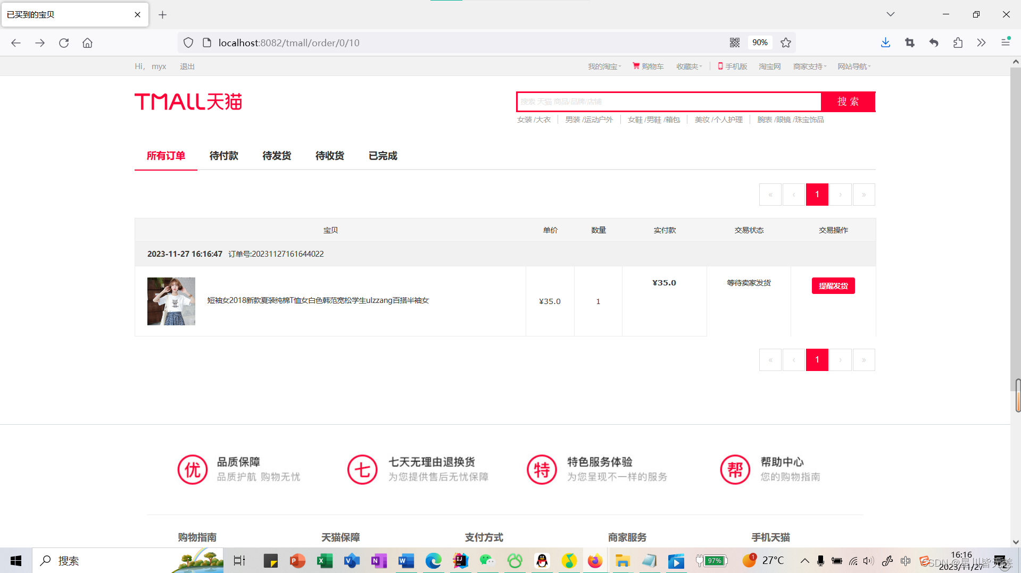Switch to the 待收货 tab
Image resolution: width=1021 pixels, height=573 pixels.
330,156
